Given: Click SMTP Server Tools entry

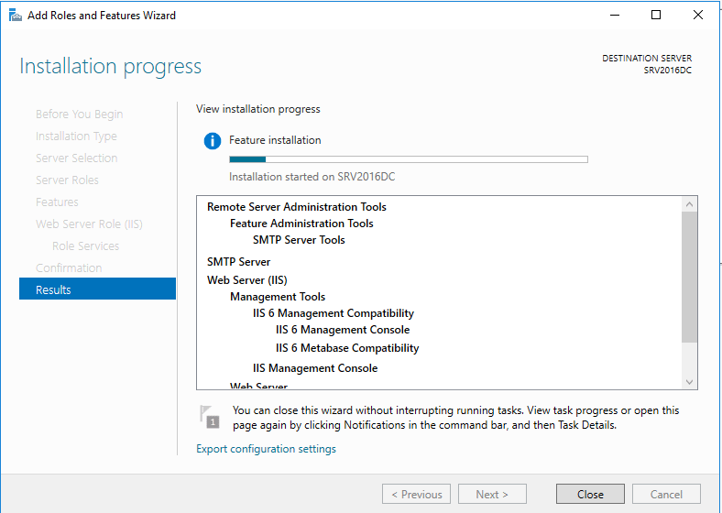Looking at the screenshot, I should 299,240.
